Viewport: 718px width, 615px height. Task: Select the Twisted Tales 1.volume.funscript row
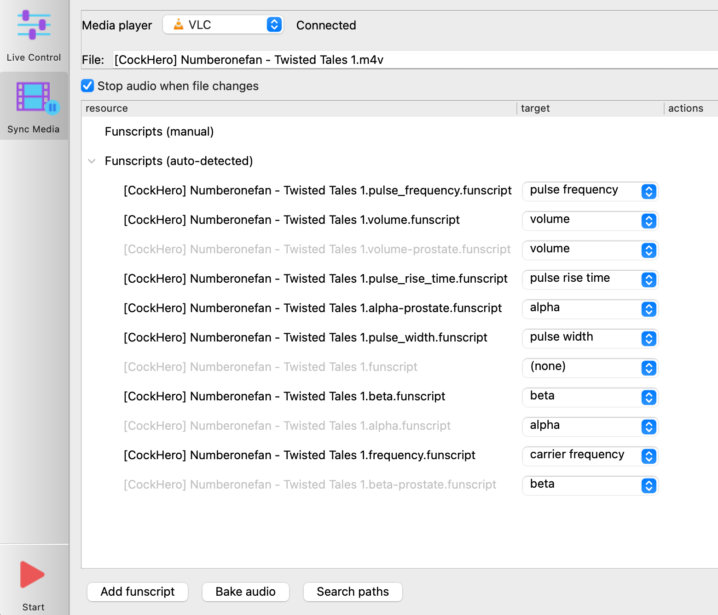292,220
